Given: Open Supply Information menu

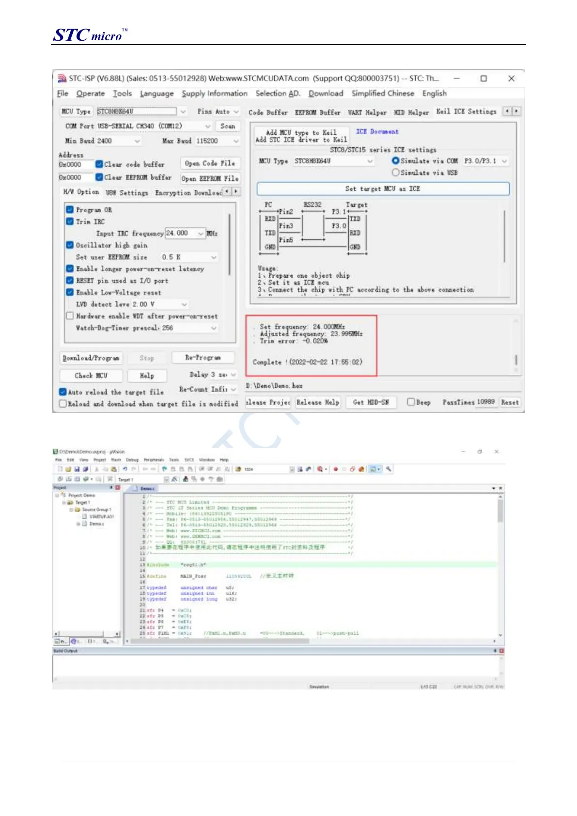Looking at the screenshot, I should pos(215,94).
